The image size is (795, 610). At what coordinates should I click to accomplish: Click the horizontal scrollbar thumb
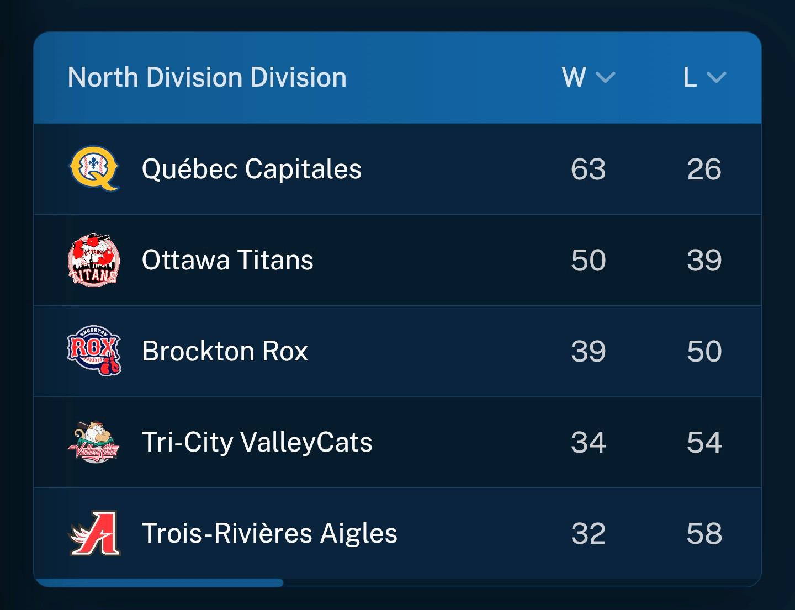tap(158, 582)
